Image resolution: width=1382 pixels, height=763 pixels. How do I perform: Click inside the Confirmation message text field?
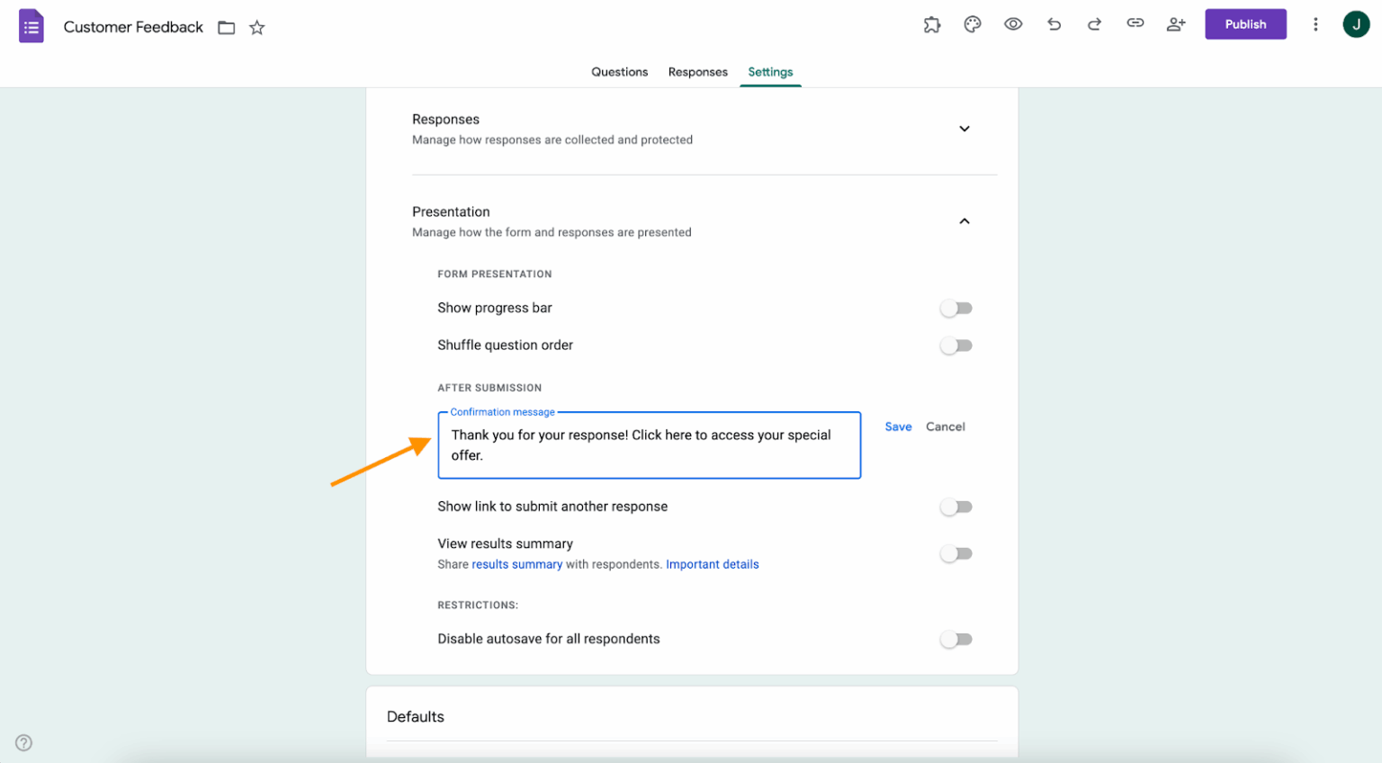pyautogui.click(x=649, y=444)
